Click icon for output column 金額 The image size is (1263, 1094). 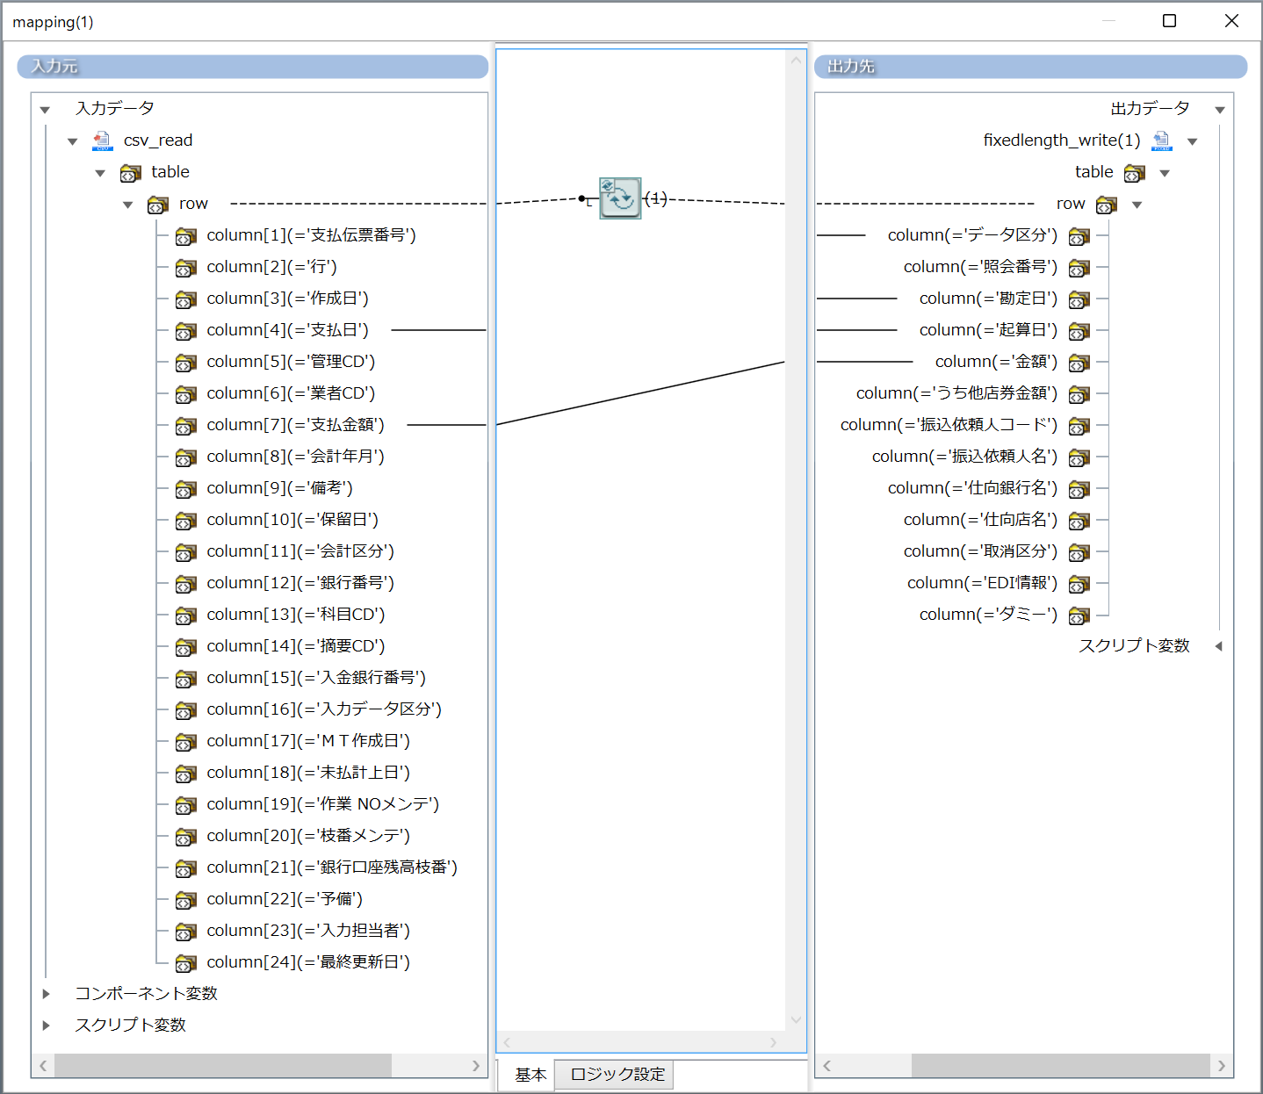pos(1079,363)
